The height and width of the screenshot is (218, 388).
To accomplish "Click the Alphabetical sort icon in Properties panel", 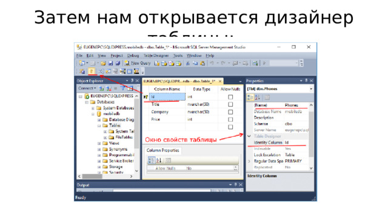I will coord(258,97).
